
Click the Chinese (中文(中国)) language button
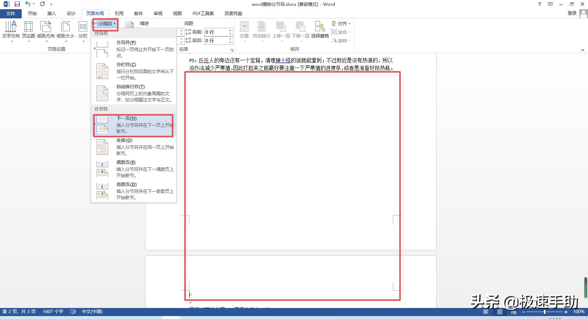click(92, 312)
